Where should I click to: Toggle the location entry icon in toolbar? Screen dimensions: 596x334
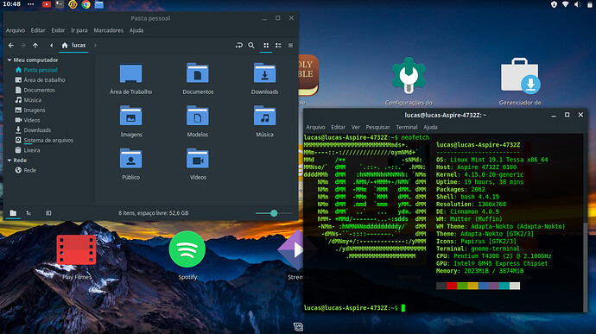[x=238, y=45]
